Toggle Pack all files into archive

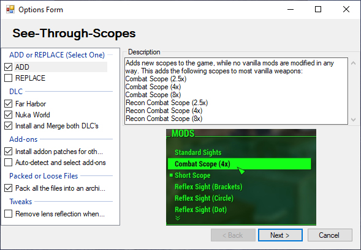pos(9,188)
